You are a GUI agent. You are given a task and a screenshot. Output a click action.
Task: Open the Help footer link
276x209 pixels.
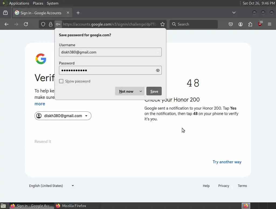(x=206, y=186)
